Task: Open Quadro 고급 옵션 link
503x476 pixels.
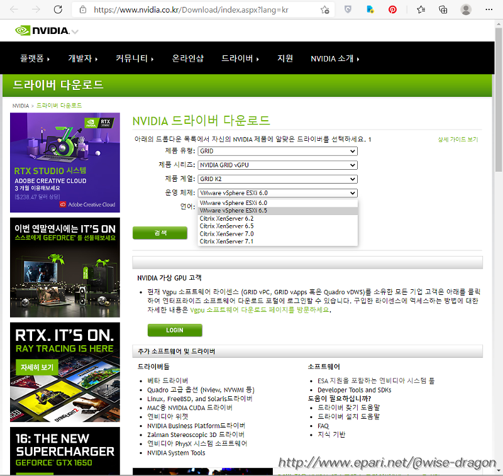Action: [x=201, y=390]
